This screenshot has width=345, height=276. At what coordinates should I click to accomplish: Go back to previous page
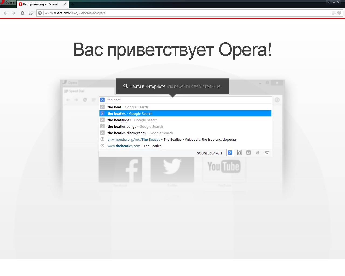(5, 13)
